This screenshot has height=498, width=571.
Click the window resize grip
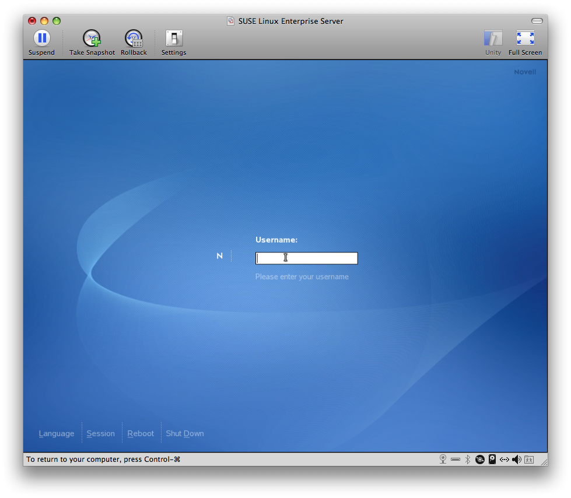(x=544, y=462)
